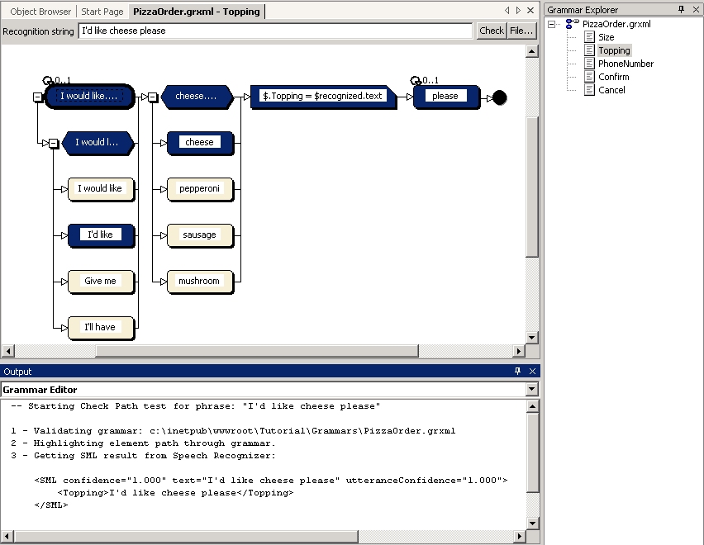Click the Confirm rule icon

589,77
